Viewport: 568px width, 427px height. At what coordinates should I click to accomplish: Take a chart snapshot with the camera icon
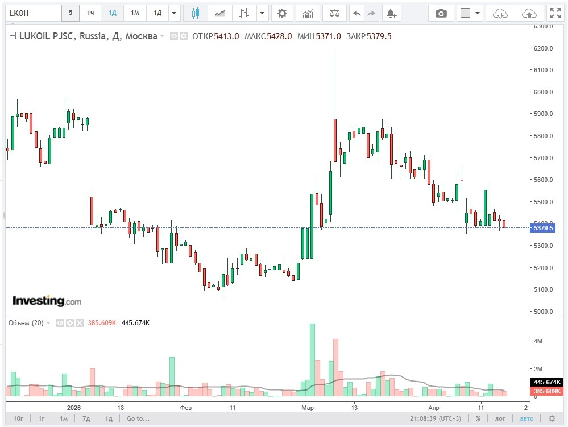(x=441, y=14)
